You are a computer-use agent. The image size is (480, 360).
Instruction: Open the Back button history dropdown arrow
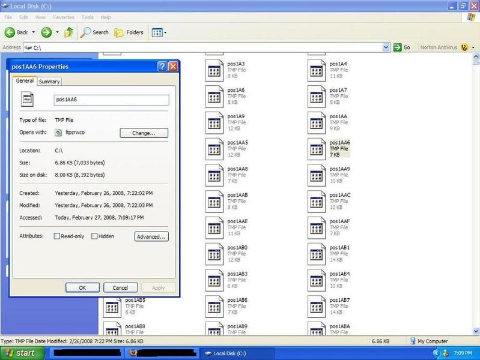click(34, 32)
